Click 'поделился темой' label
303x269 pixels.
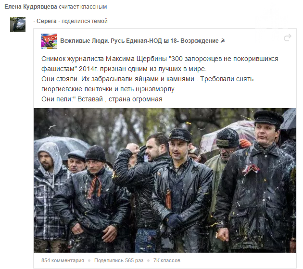pyautogui.click(x=85, y=21)
